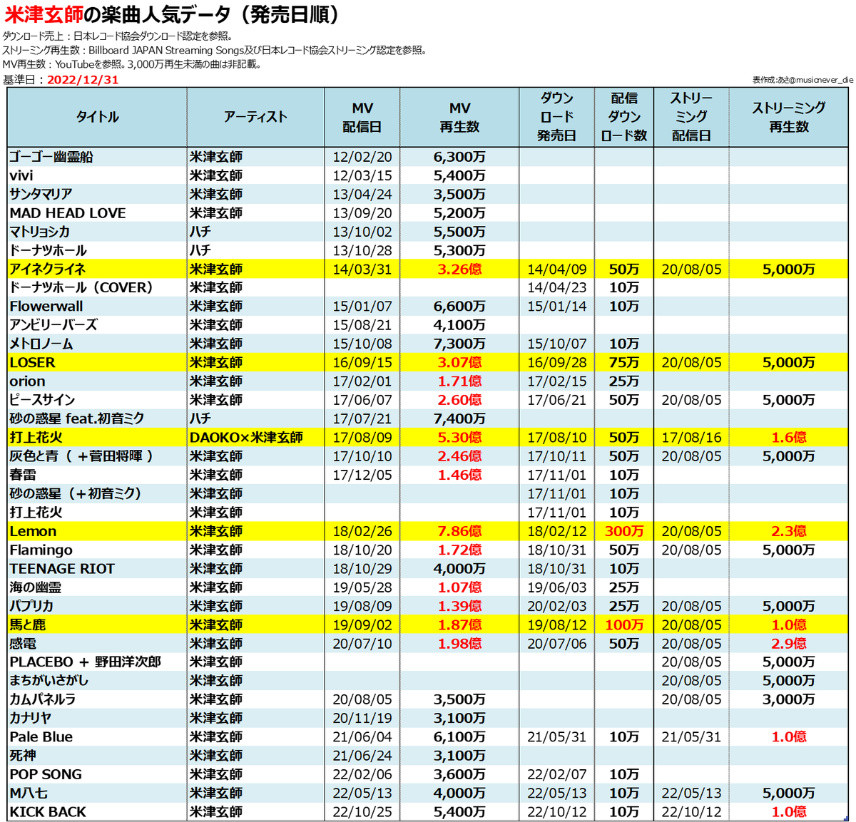Click the 300万 download count for Lemon
856x822 pixels.
click(623, 530)
